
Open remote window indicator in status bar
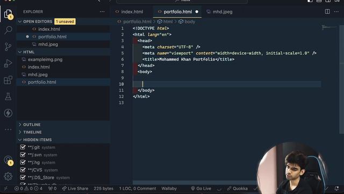[x=6, y=189]
